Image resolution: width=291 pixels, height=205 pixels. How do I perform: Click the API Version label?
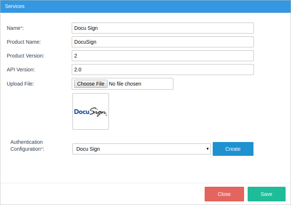(21, 70)
